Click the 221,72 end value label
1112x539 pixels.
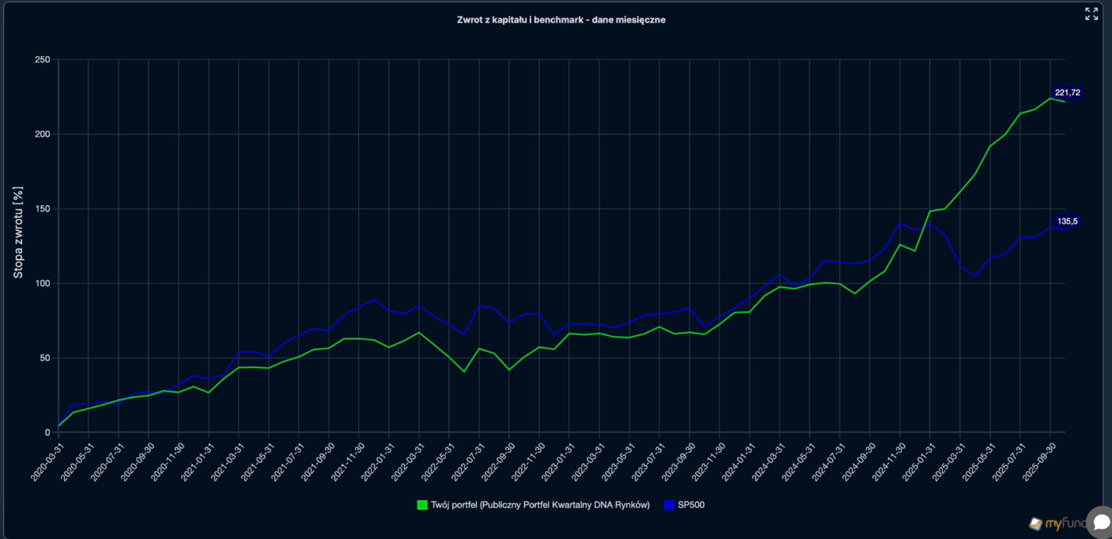[x=1067, y=92]
